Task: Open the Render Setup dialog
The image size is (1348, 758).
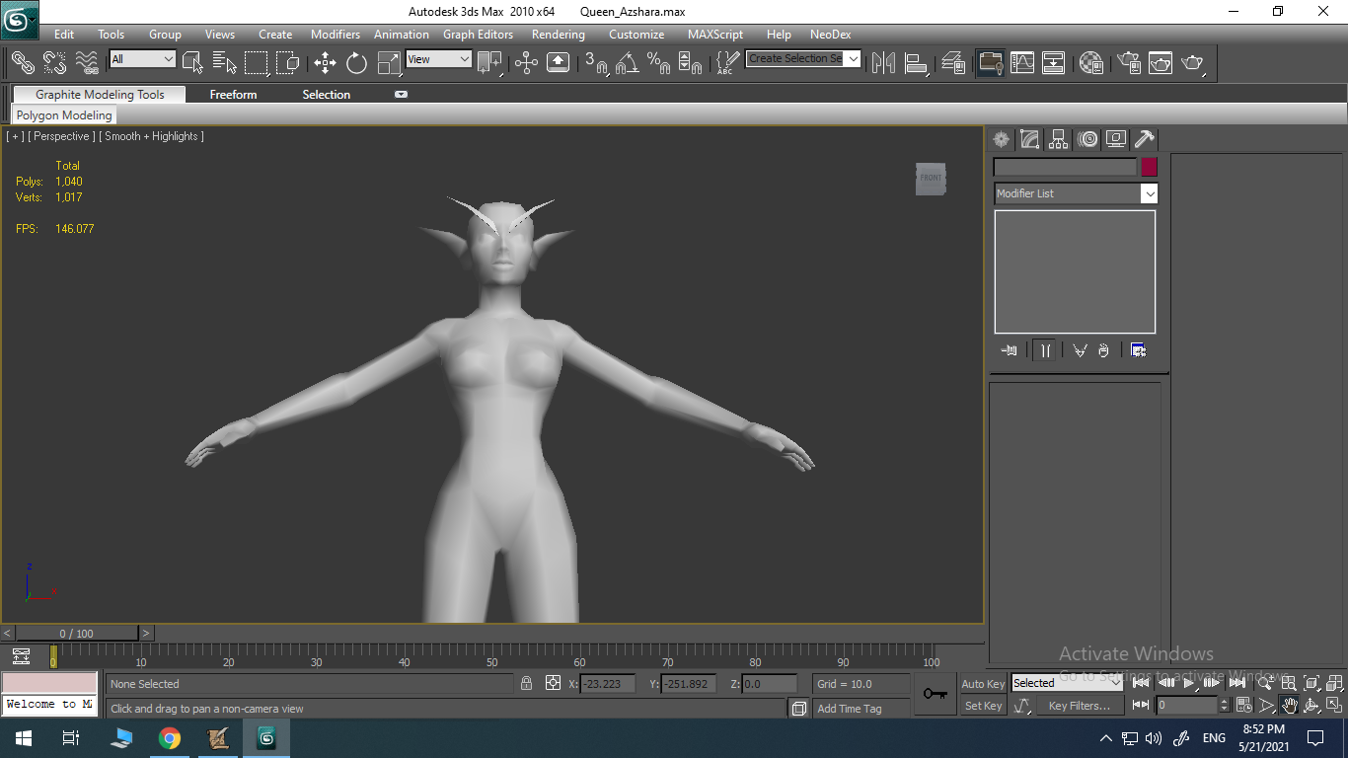Action: pos(1129,63)
